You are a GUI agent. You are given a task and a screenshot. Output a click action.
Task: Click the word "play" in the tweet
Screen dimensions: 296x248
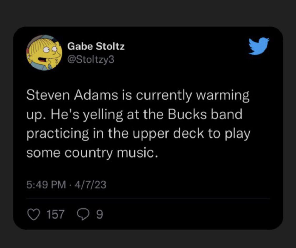tap(238, 134)
